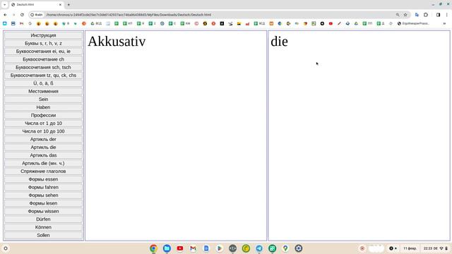The image size is (452, 254).
Task: Select the Deutsch.html browser tab
Action: (x=37, y=5)
